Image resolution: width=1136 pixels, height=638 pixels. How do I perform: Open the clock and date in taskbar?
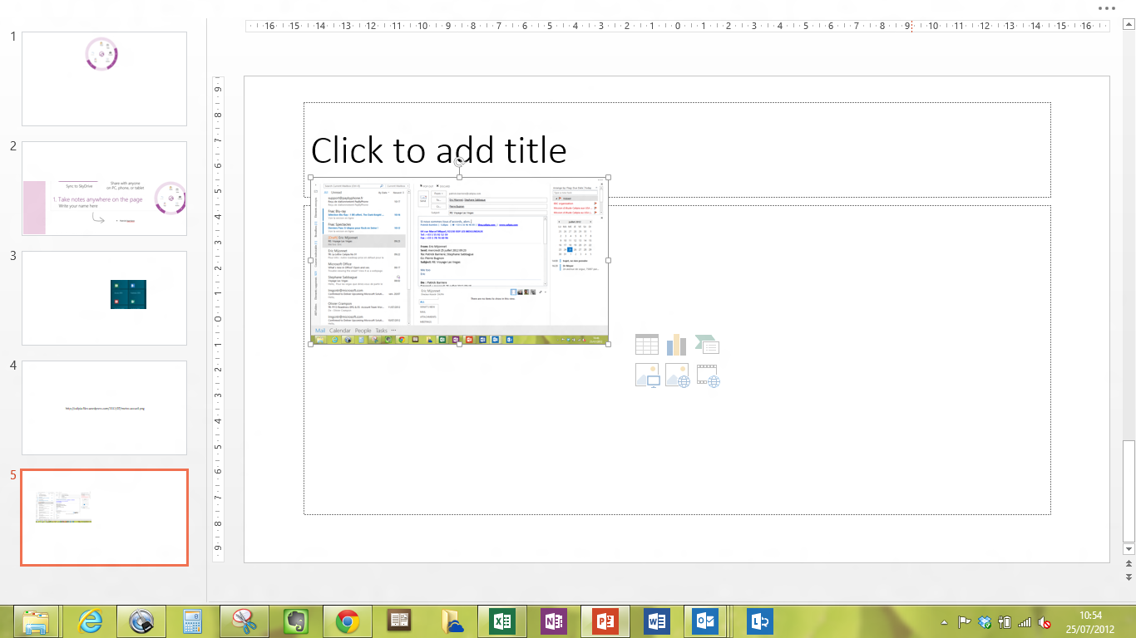tap(1090, 621)
